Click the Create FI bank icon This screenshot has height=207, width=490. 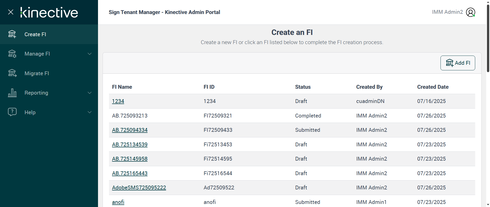pyautogui.click(x=12, y=34)
